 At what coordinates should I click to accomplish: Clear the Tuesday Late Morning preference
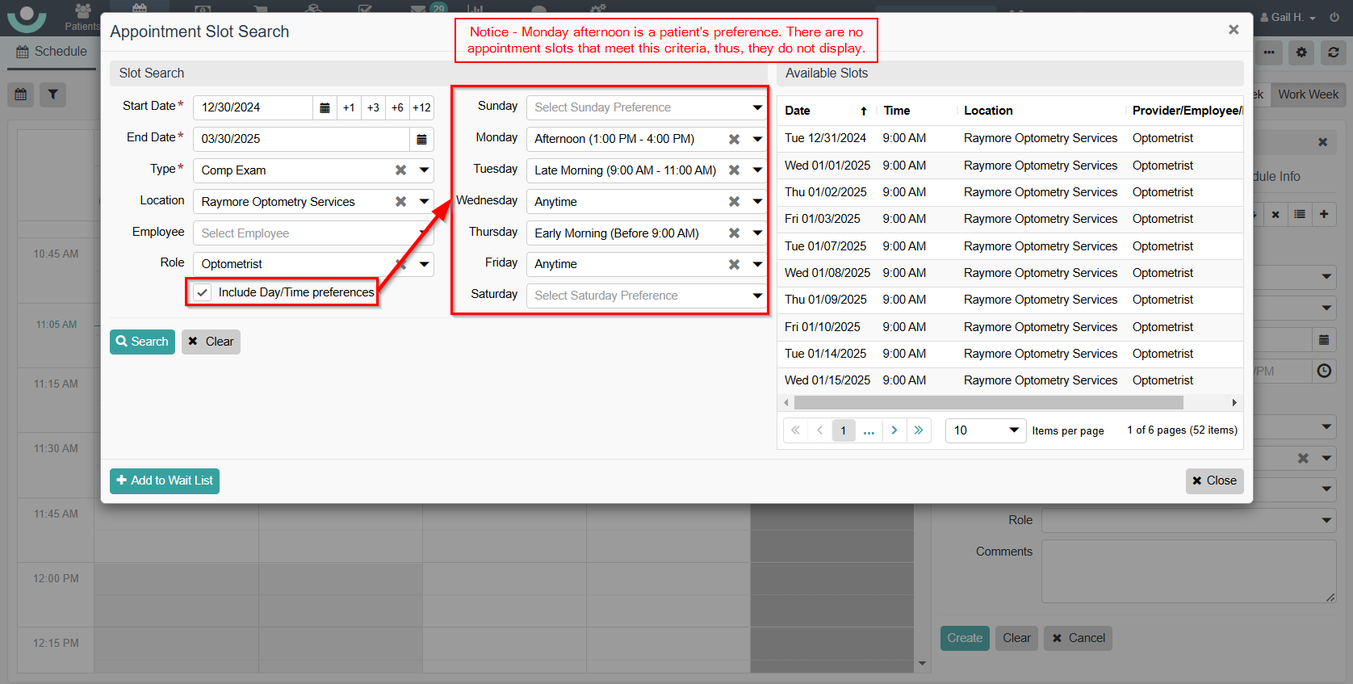tap(734, 170)
